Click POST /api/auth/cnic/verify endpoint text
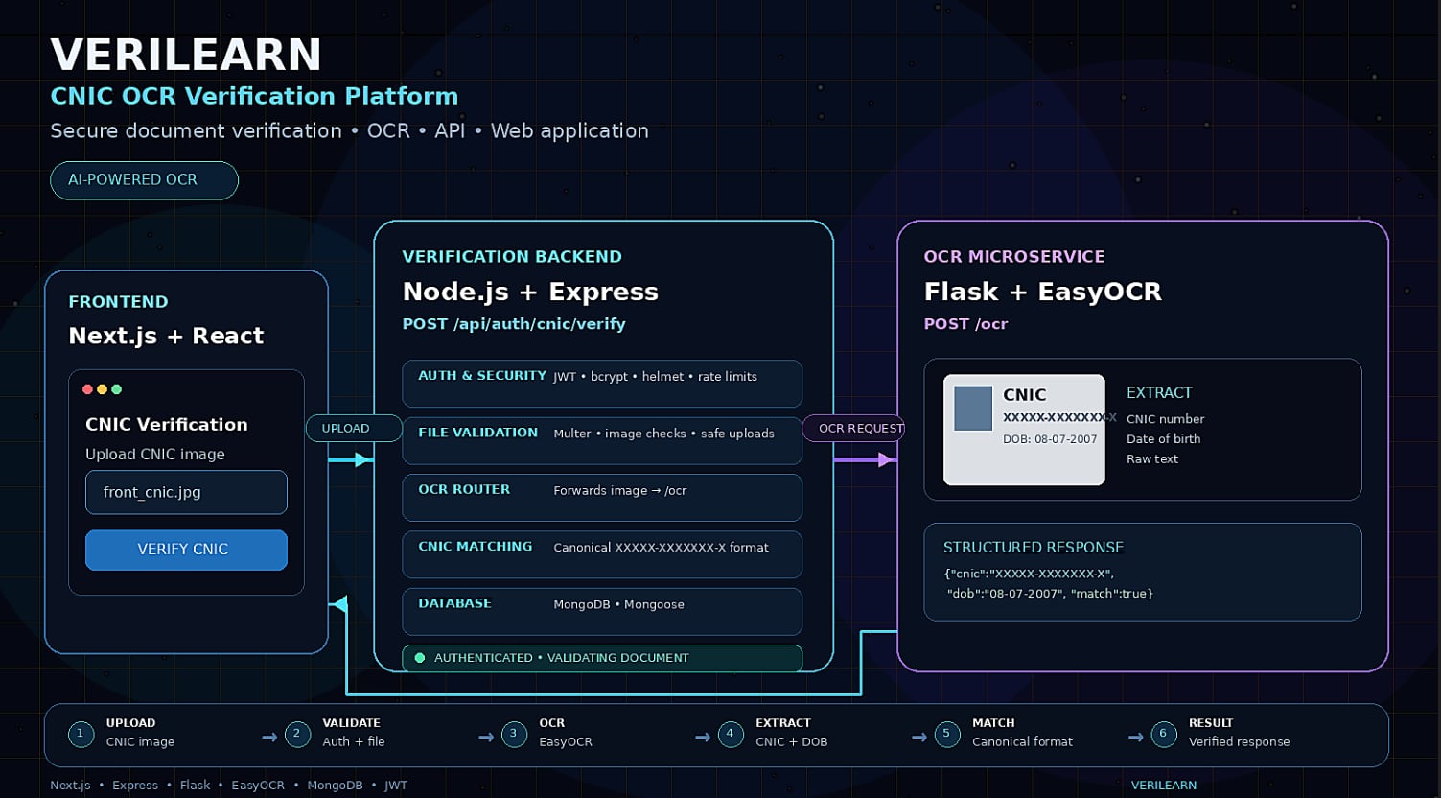1441x798 pixels. [x=514, y=324]
